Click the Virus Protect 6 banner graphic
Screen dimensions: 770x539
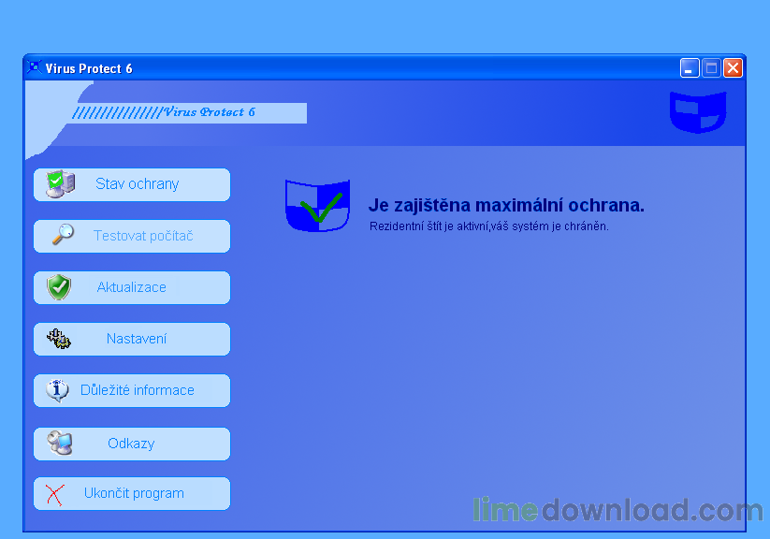pos(187,113)
